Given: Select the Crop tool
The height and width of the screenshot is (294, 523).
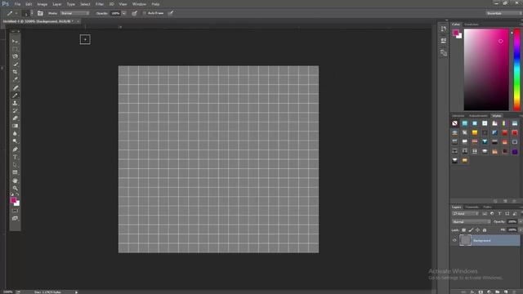Looking at the screenshot, I should click(15, 72).
